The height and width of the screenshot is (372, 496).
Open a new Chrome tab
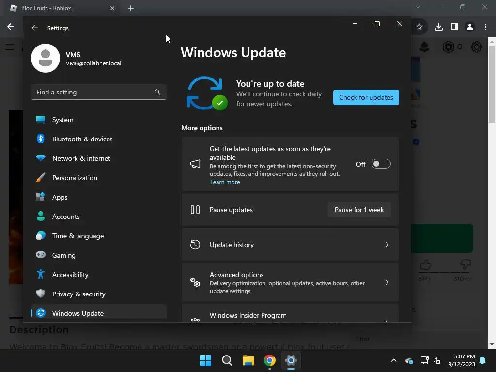pos(131,8)
